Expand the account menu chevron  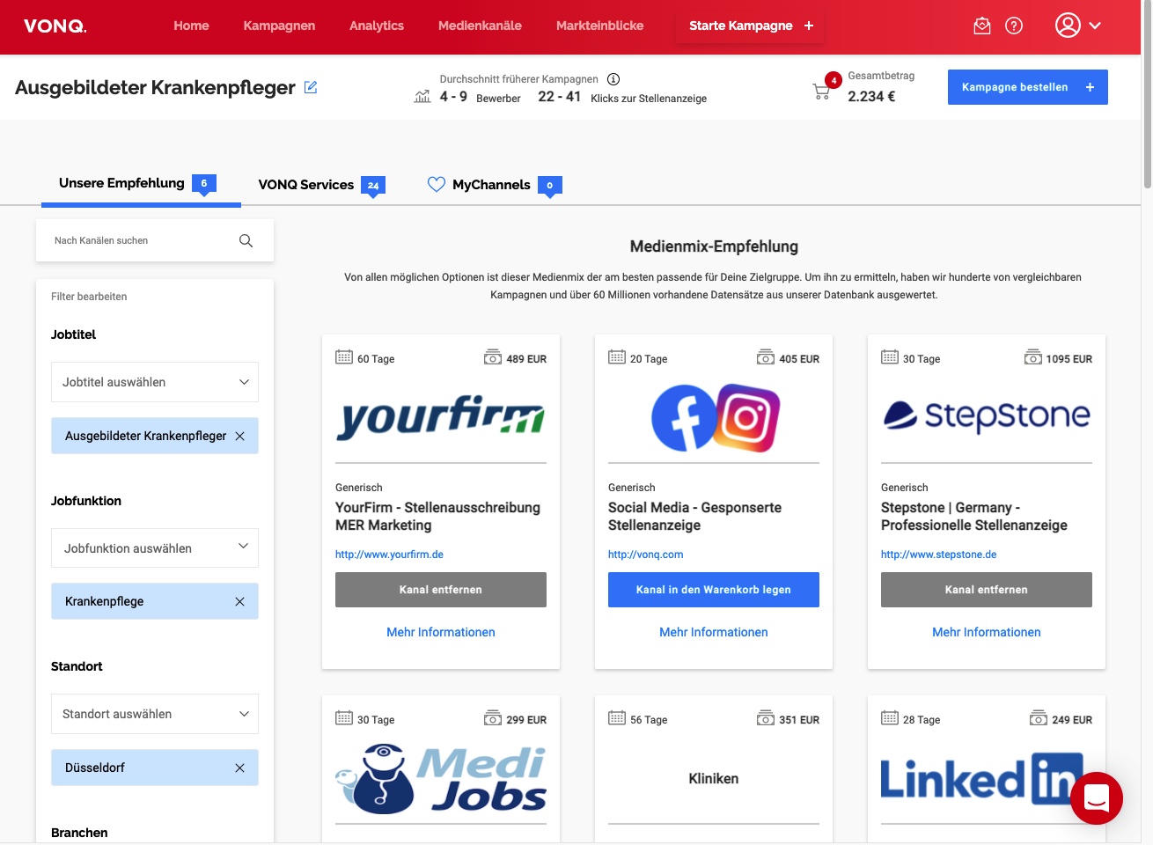pyautogui.click(x=1095, y=26)
